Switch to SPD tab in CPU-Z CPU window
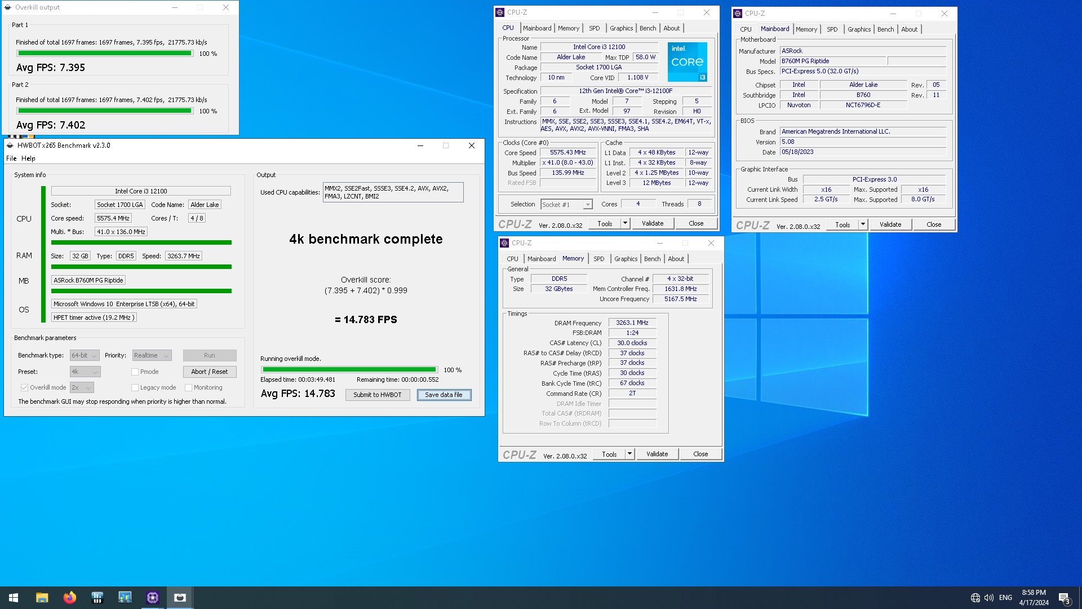The image size is (1082, 609). [595, 28]
